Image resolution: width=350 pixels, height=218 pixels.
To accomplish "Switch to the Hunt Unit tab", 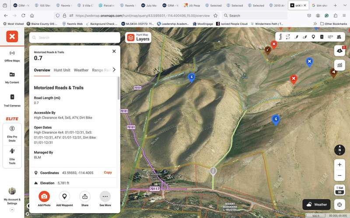I will tap(62, 70).
